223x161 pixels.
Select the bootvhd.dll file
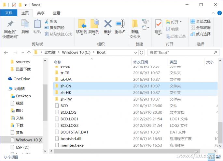click(135, 138)
